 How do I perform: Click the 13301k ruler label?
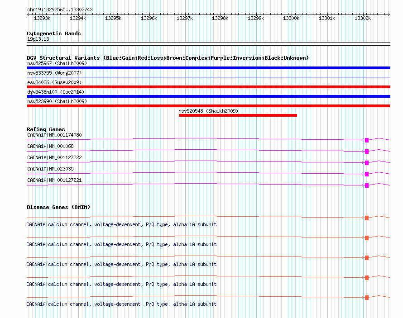coord(327,18)
